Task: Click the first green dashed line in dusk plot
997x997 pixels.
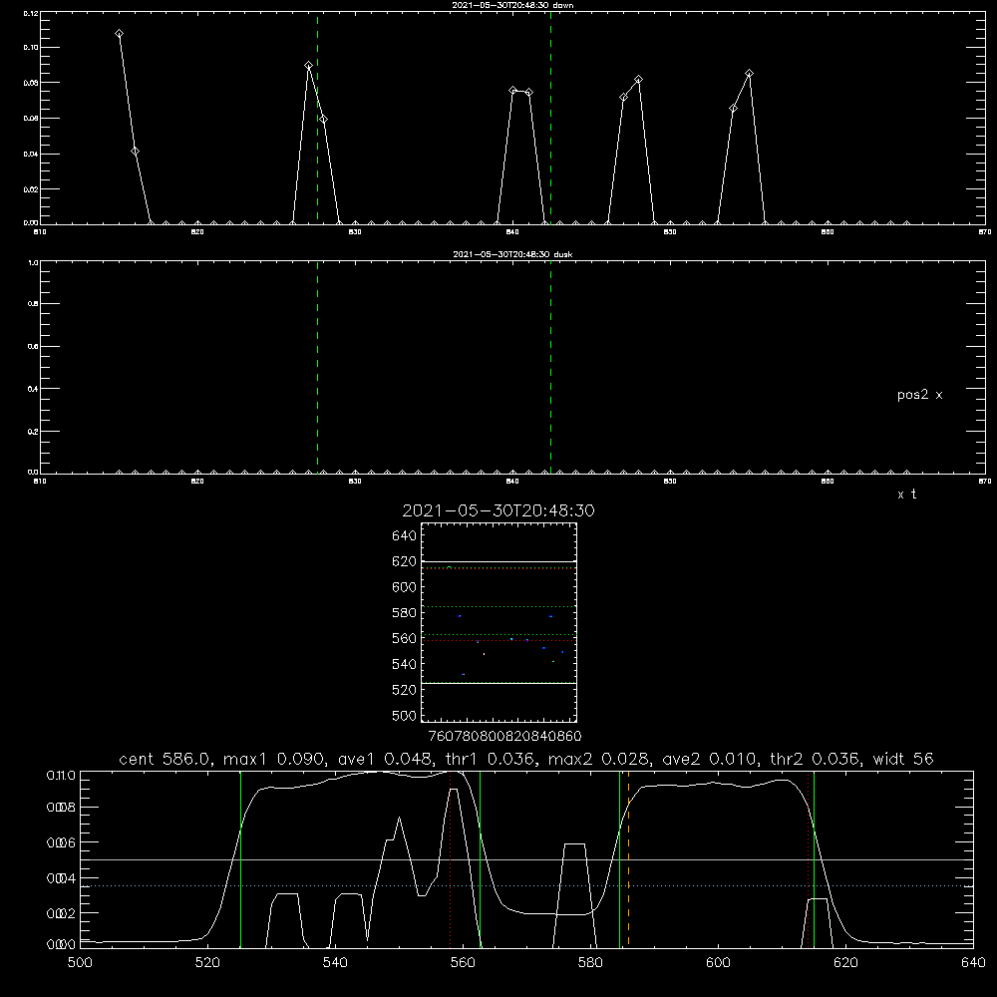Action: click(x=317, y=367)
